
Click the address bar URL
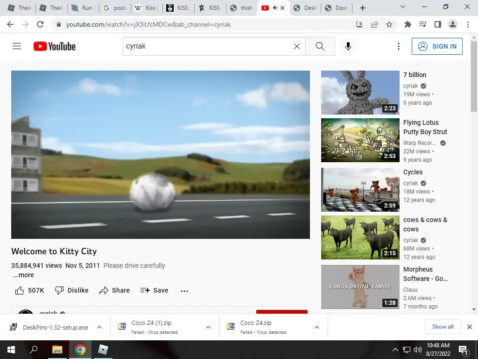pyautogui.click(x=148, y=24)
